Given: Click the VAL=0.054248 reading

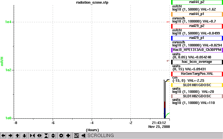Looking at the screenshot, I should pyautogui.click(x=200, y=57).
